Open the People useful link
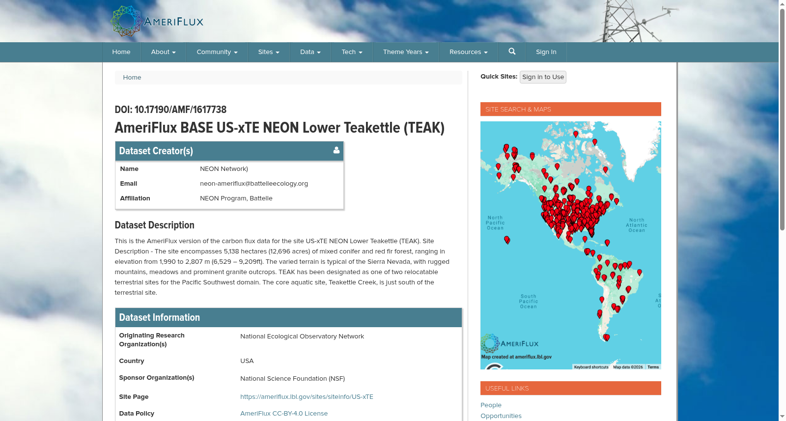The height and width of the screenshot is (421, 786). [491, 405]
